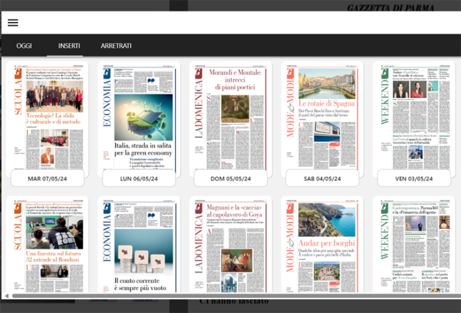Image resolution: width=461 pixels, height=313 pixels.
Task: Click the LUN 06/05/24 date label
Action: tap(139, 179)
